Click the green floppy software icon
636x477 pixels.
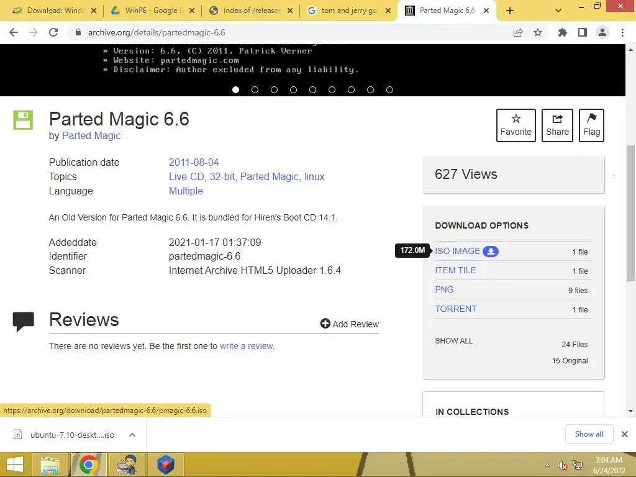coord(23,120)
